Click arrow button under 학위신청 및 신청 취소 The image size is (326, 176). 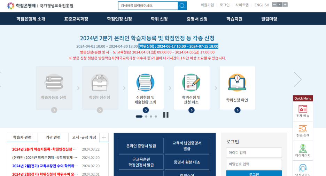click(192, 110)
